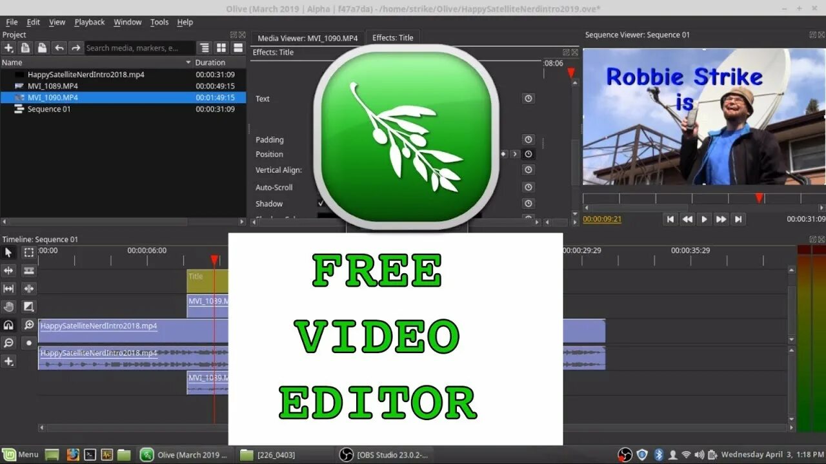Screen dimensions: 826x464
Task: Toggle the Shadow checkbox
Action: tap(321, 204)
